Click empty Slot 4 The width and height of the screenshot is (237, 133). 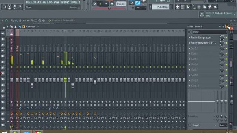coord(194,54)
